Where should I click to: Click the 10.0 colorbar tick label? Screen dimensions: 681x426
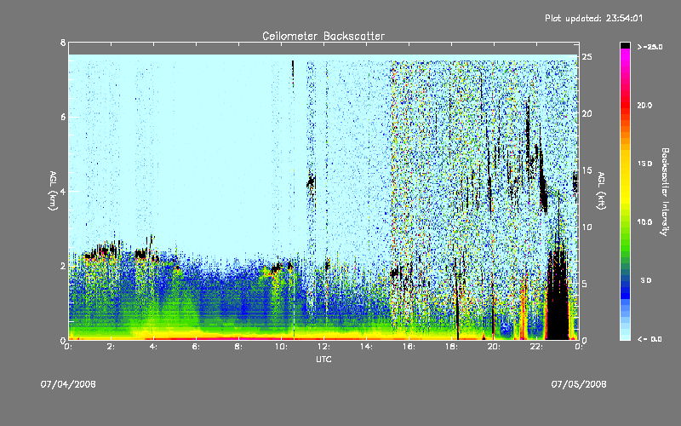(644, 222)
